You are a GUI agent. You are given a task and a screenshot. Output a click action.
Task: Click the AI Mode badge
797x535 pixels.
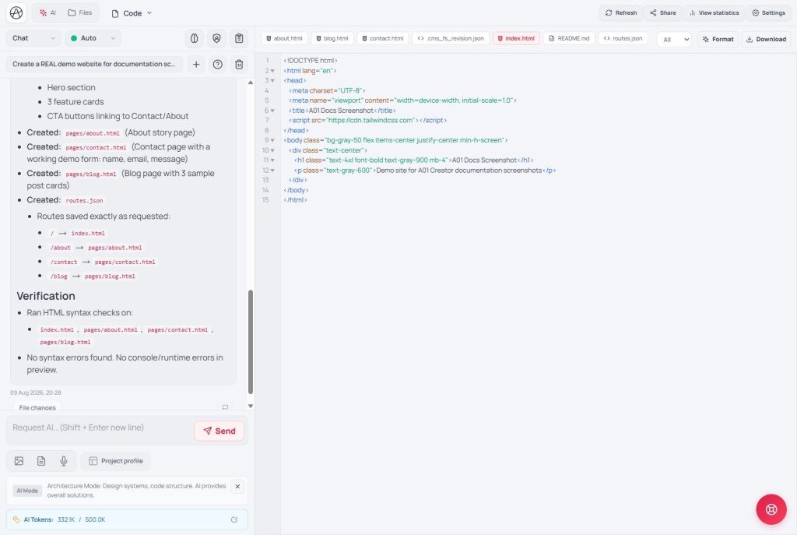[x=27, y=491]
